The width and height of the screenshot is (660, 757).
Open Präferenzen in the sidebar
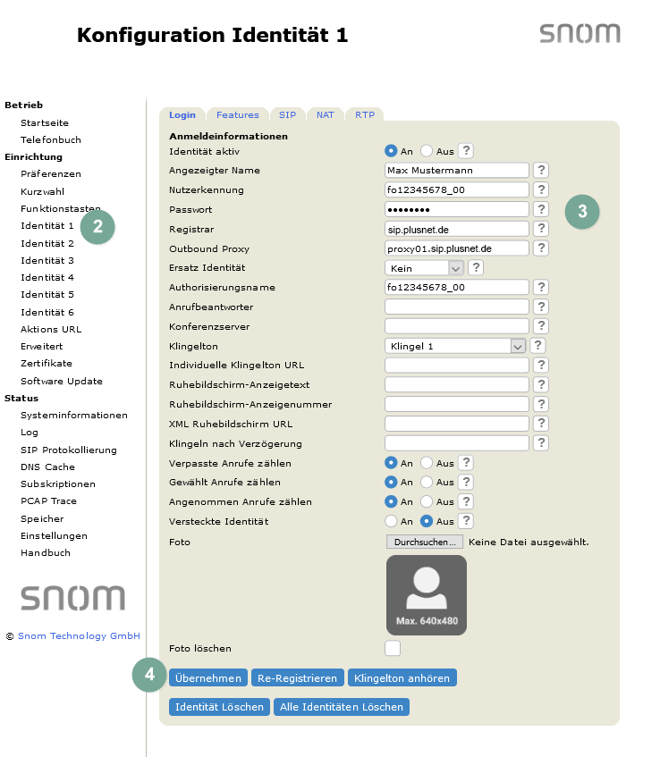51,173
